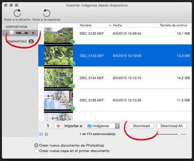Screen dimensions: 194x161
Task: Adjust the thumbnail size slider
Action: (179, 134)
